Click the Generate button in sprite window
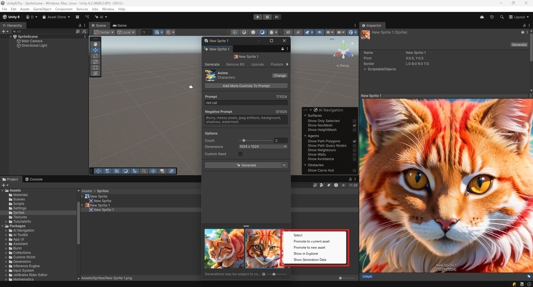Viewport: 533px width, 287px height. click(x=246, y=165)
